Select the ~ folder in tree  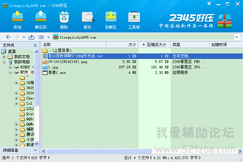coord(28,77)
